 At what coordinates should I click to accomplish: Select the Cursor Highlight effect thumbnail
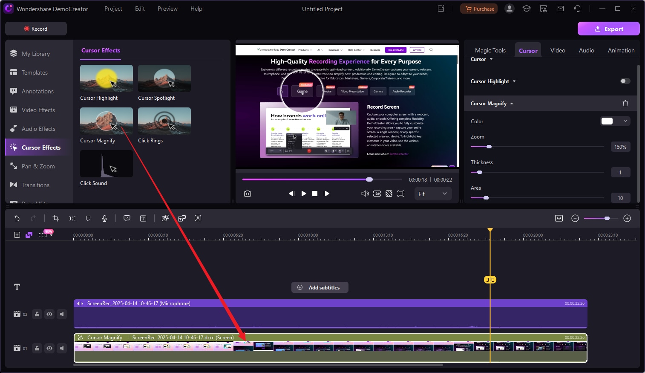pos(107,78)
